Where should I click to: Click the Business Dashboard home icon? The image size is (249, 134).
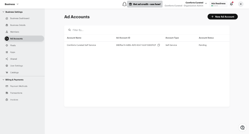tap(7, 18)
